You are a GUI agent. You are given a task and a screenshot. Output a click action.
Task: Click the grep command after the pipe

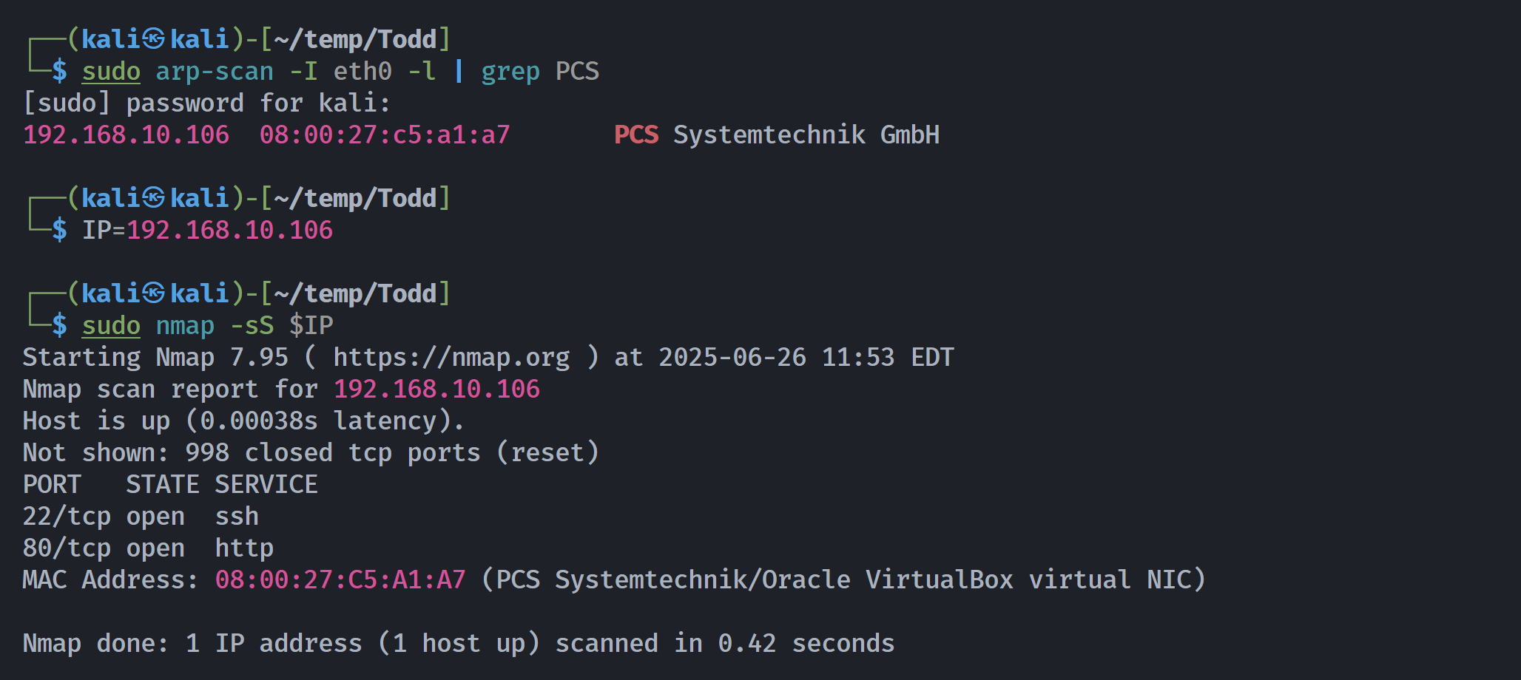pyautogui.click(x=510, y=72)
